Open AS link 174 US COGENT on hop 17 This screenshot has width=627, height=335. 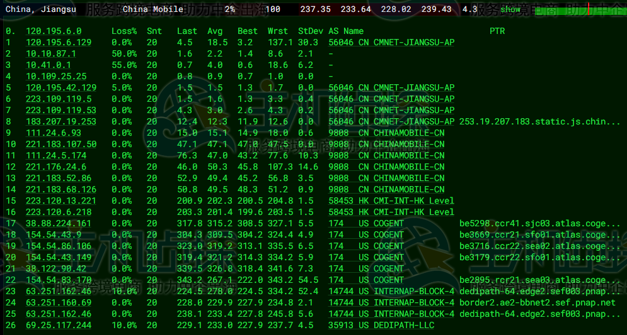coord(366,223)
